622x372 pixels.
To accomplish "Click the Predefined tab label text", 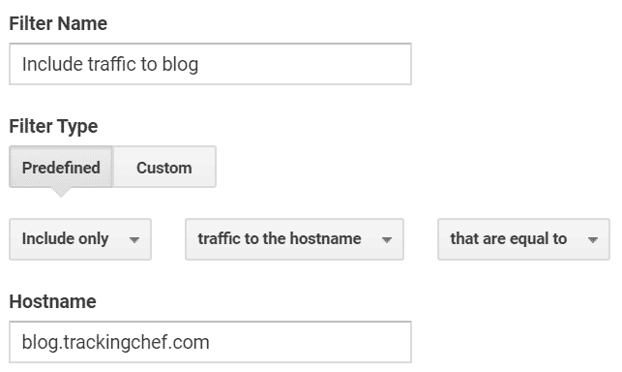I will [61, 168].
